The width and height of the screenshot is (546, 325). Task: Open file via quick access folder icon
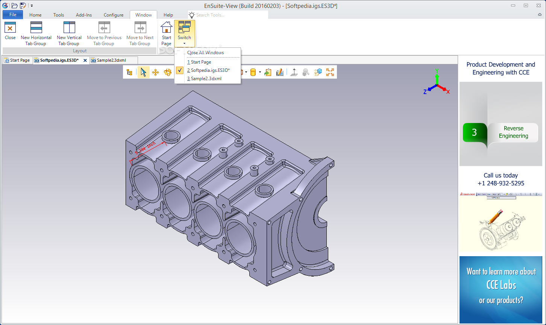[x=14, y=6]
